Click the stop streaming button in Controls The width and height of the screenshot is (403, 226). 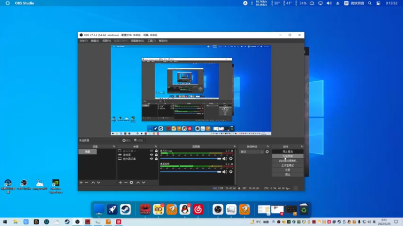tap(288, 152)
